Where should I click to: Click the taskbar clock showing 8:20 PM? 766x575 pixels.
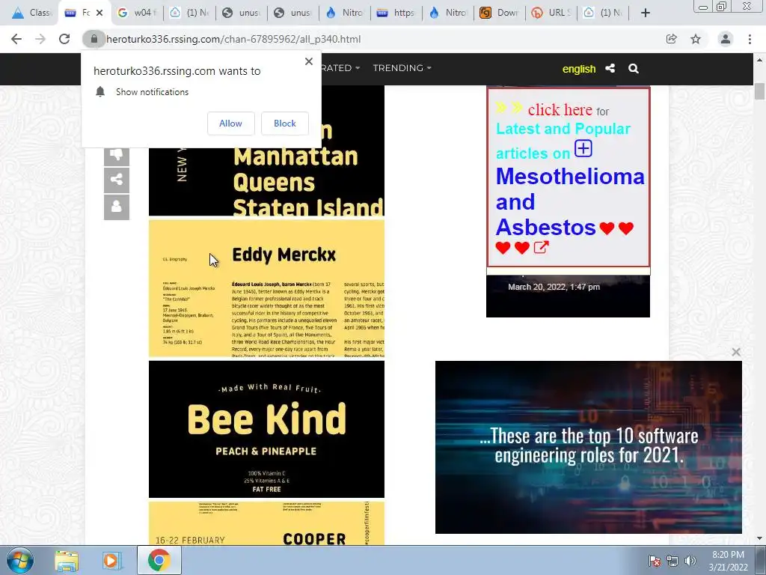(x=728, y=561)
